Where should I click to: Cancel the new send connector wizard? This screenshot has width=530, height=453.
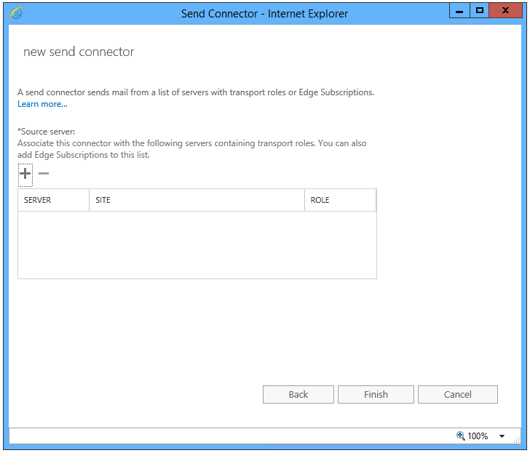458,394
